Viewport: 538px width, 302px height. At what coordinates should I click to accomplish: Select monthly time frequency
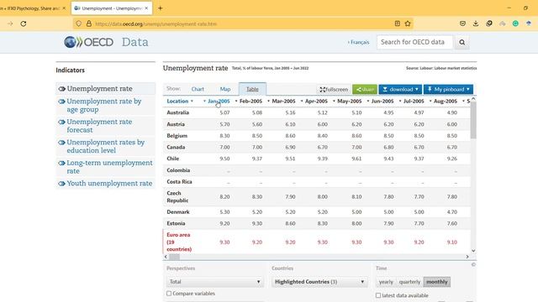click(437, 282)
